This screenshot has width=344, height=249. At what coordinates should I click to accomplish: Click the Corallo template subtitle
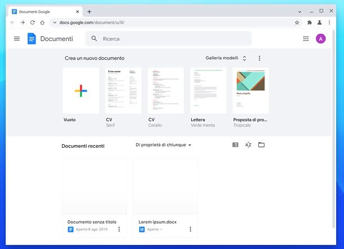[x=155, y=125]
